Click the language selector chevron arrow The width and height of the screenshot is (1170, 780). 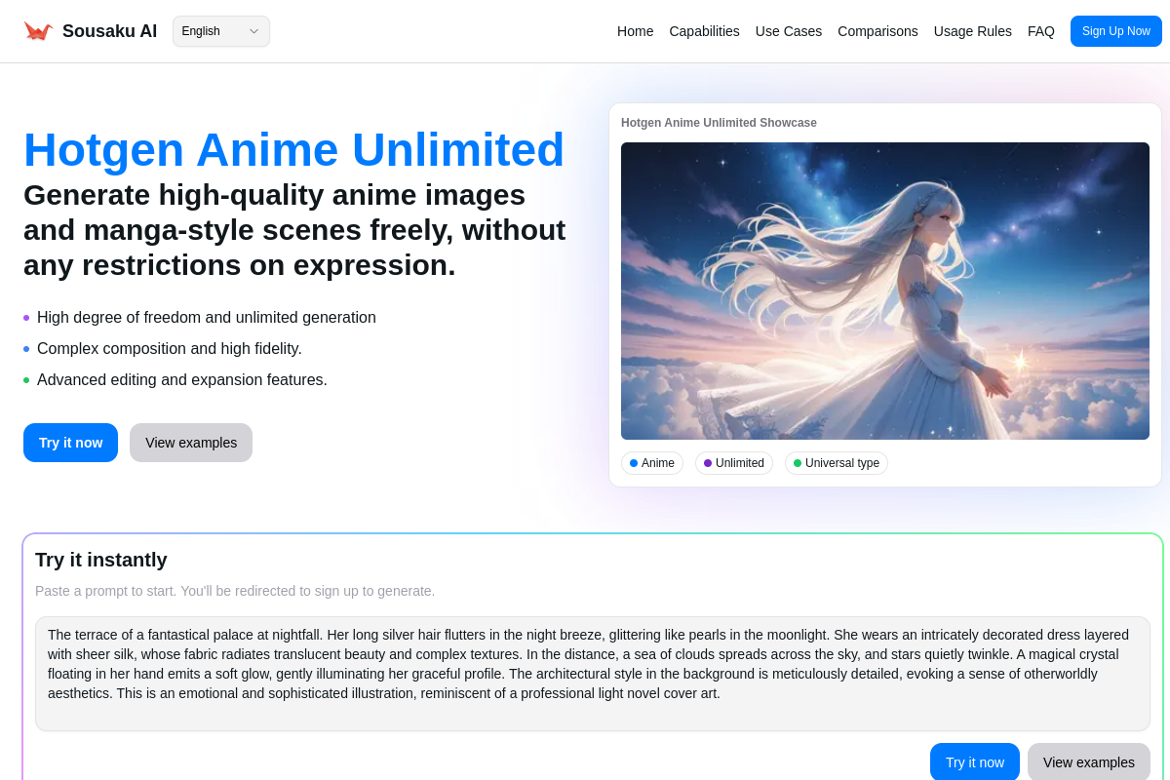click(253, 31)
